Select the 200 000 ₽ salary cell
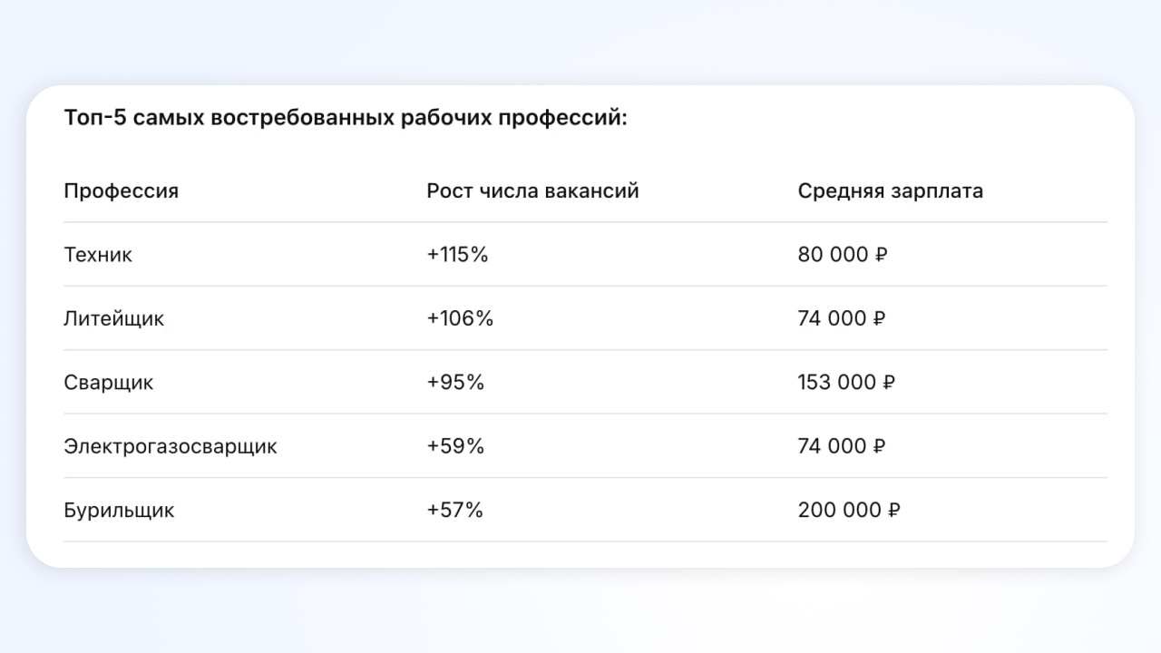The image size is (1161, 653). 849,511
